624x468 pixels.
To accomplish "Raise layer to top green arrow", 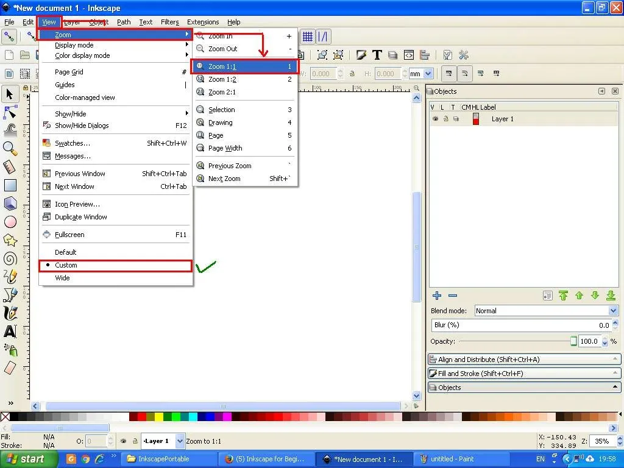I will [x=563, y=296].
